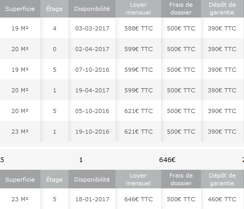This screenshot has width=244, height=209.
Task: Click the 460€ TTC deposit cell
Action: pyautogui.click(x=222, y=199)
